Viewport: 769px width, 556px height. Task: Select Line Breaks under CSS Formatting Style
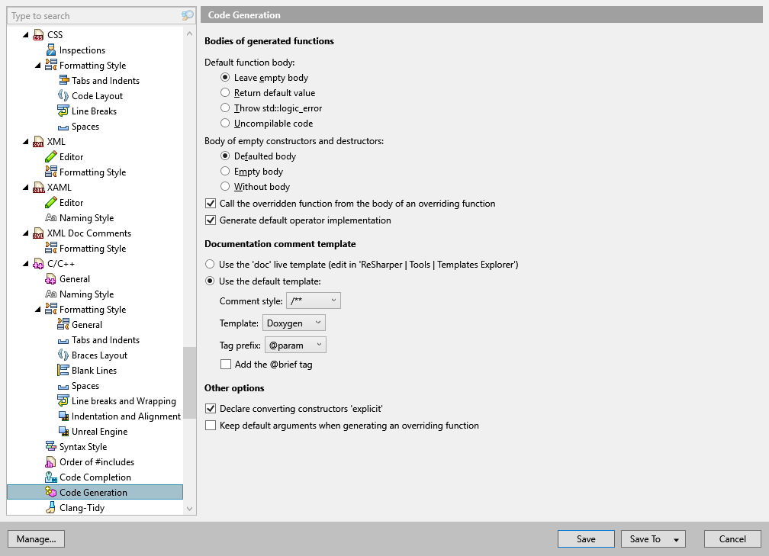(x=95, y=111)
